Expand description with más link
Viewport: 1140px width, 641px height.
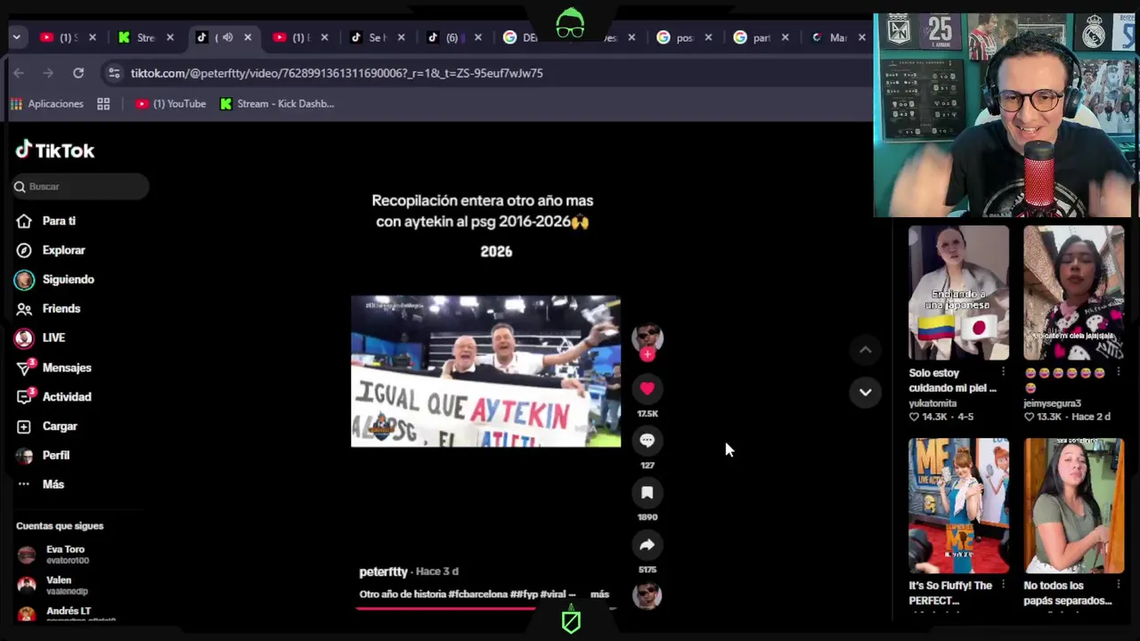coord(599,595)
